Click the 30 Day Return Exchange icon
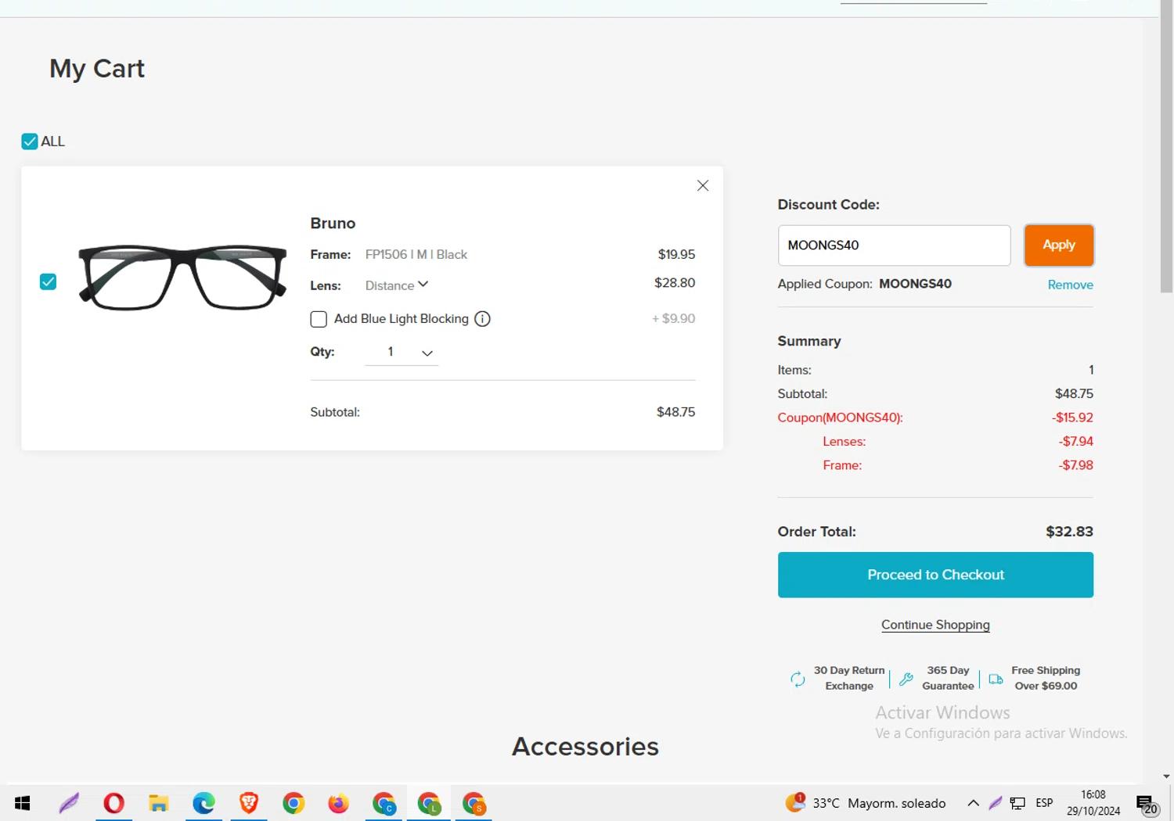Image resolution: width=1174 pixels, height=821 pixels. pyautogui.click(x=798, y=679)
